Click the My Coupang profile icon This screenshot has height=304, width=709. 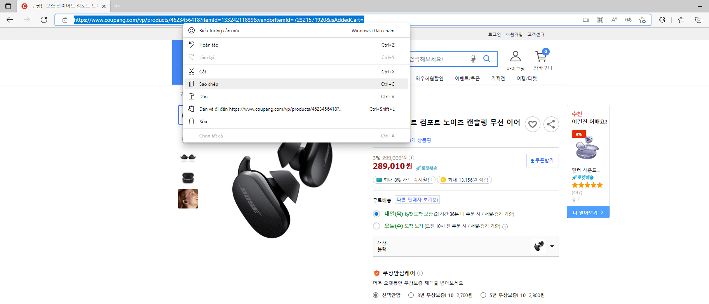(515, 57)
